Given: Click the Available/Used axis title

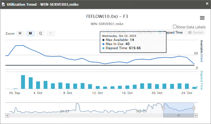Looking at the screenshot, I should 201,51.
